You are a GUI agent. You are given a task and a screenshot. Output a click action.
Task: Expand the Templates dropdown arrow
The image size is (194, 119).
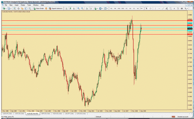(x=107, y=9)
